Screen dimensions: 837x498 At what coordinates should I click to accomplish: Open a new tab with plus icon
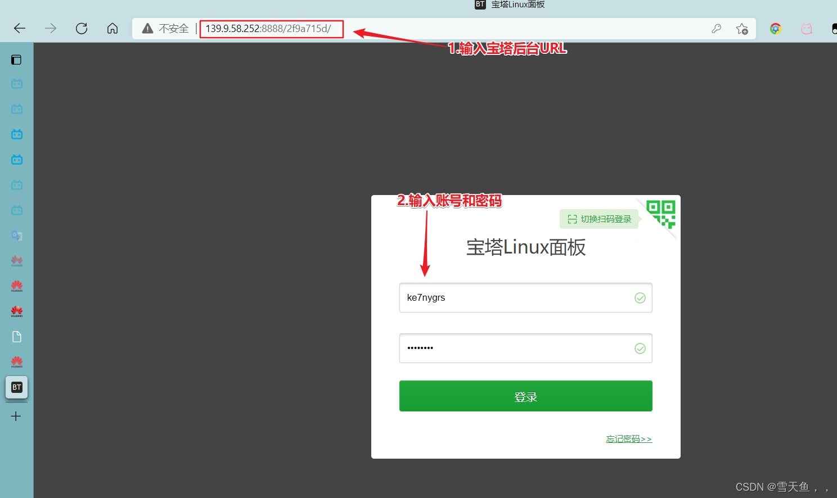[x=16, y=416]
